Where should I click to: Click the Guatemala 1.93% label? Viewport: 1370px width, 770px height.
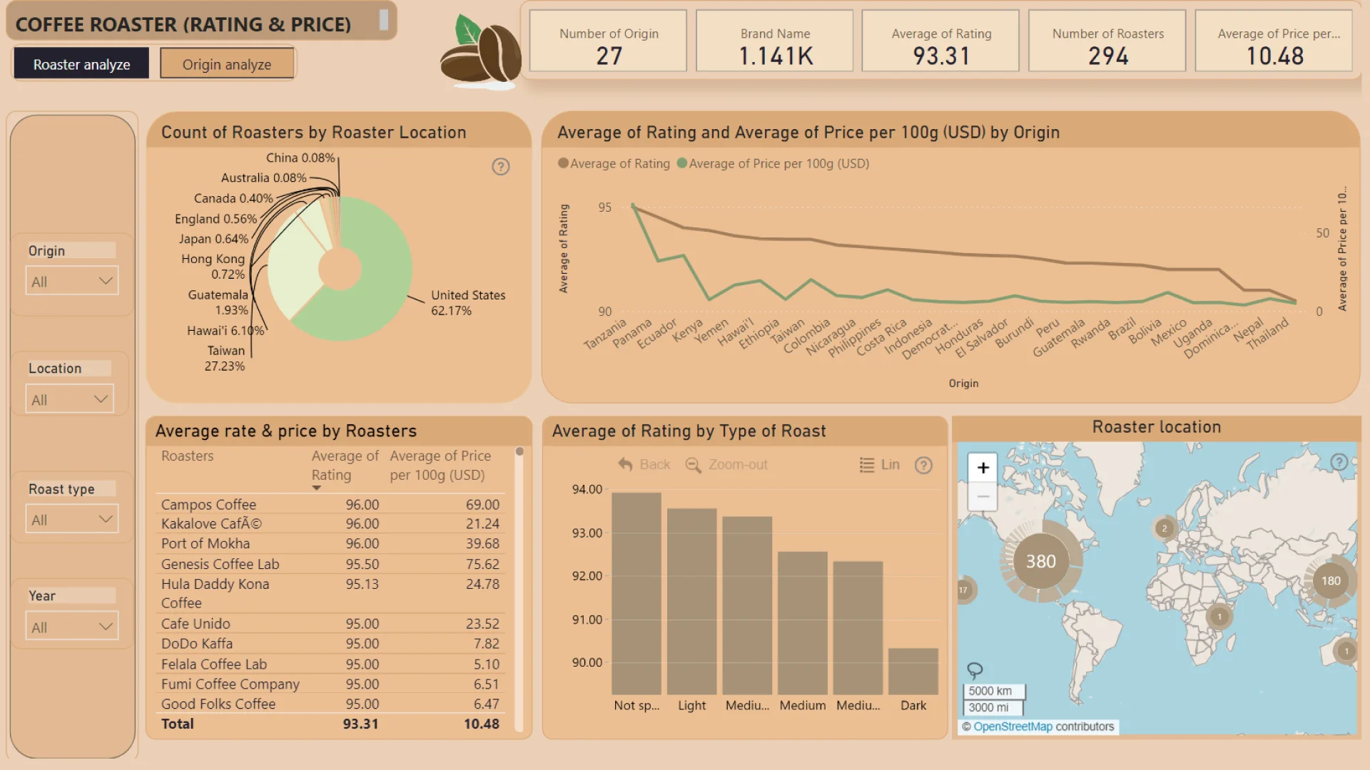[218, 302]
